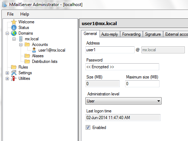The image size is (188, 141).
Task: Select the Settings tree label
Action: point(25,73)
